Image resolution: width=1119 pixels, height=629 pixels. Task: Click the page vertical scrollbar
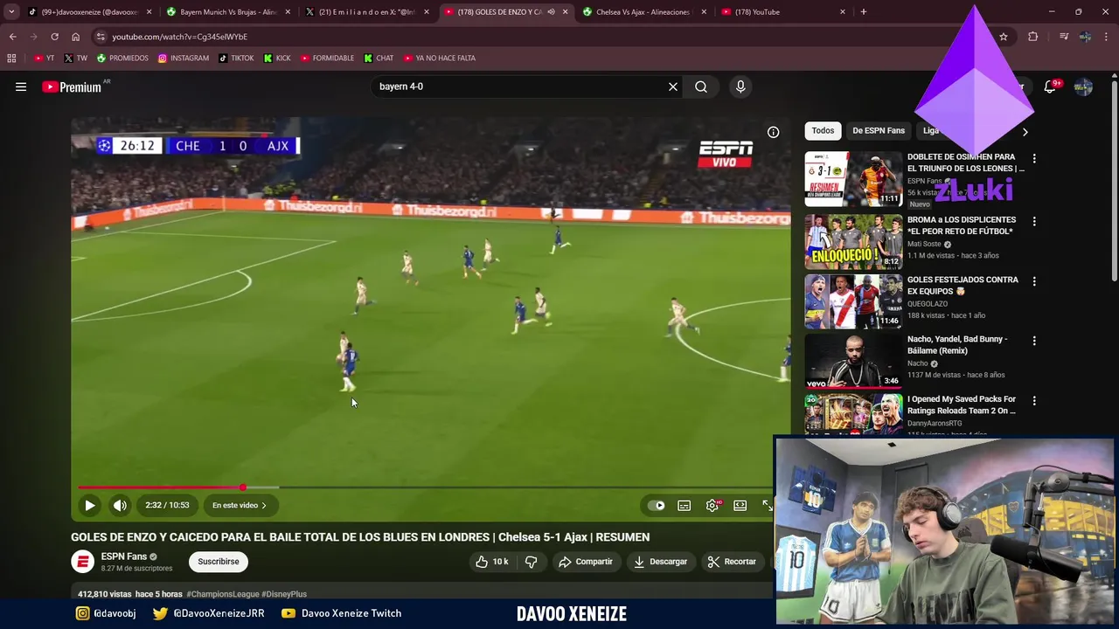1114,182
